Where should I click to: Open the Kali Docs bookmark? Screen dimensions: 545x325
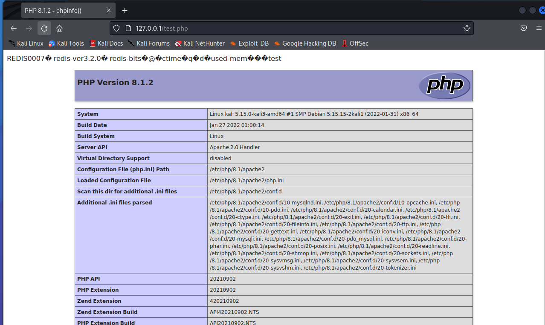point(106,43)
